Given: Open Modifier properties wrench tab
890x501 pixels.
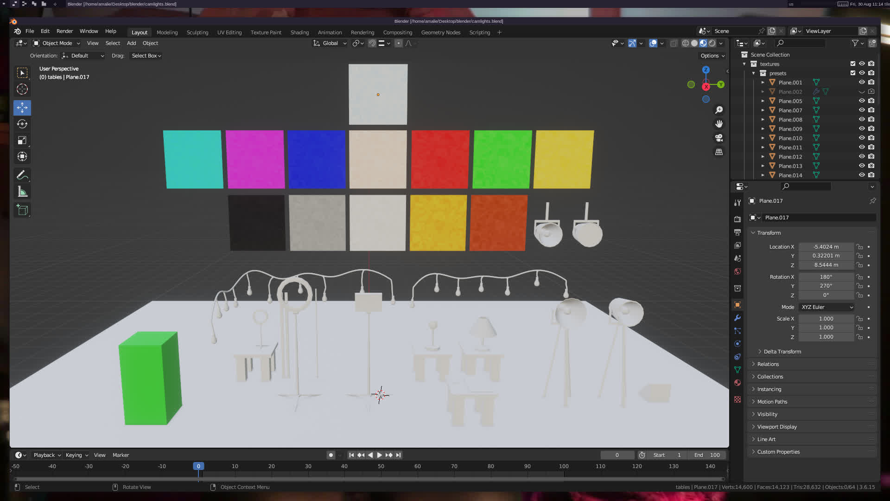Looking at the screenshot, I should [737, 318].
